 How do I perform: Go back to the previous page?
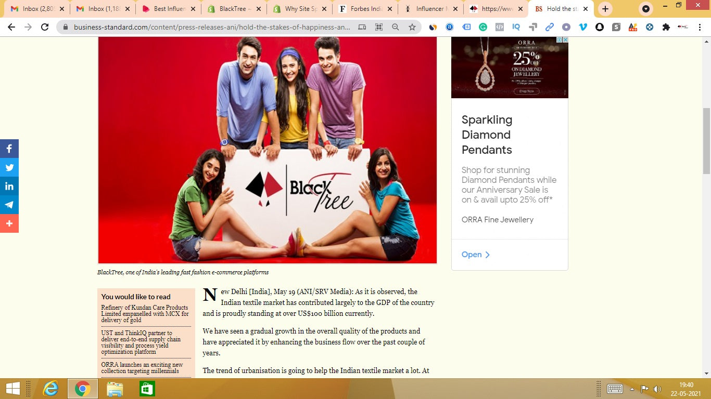pyautogui.click(x=11, y=27)
